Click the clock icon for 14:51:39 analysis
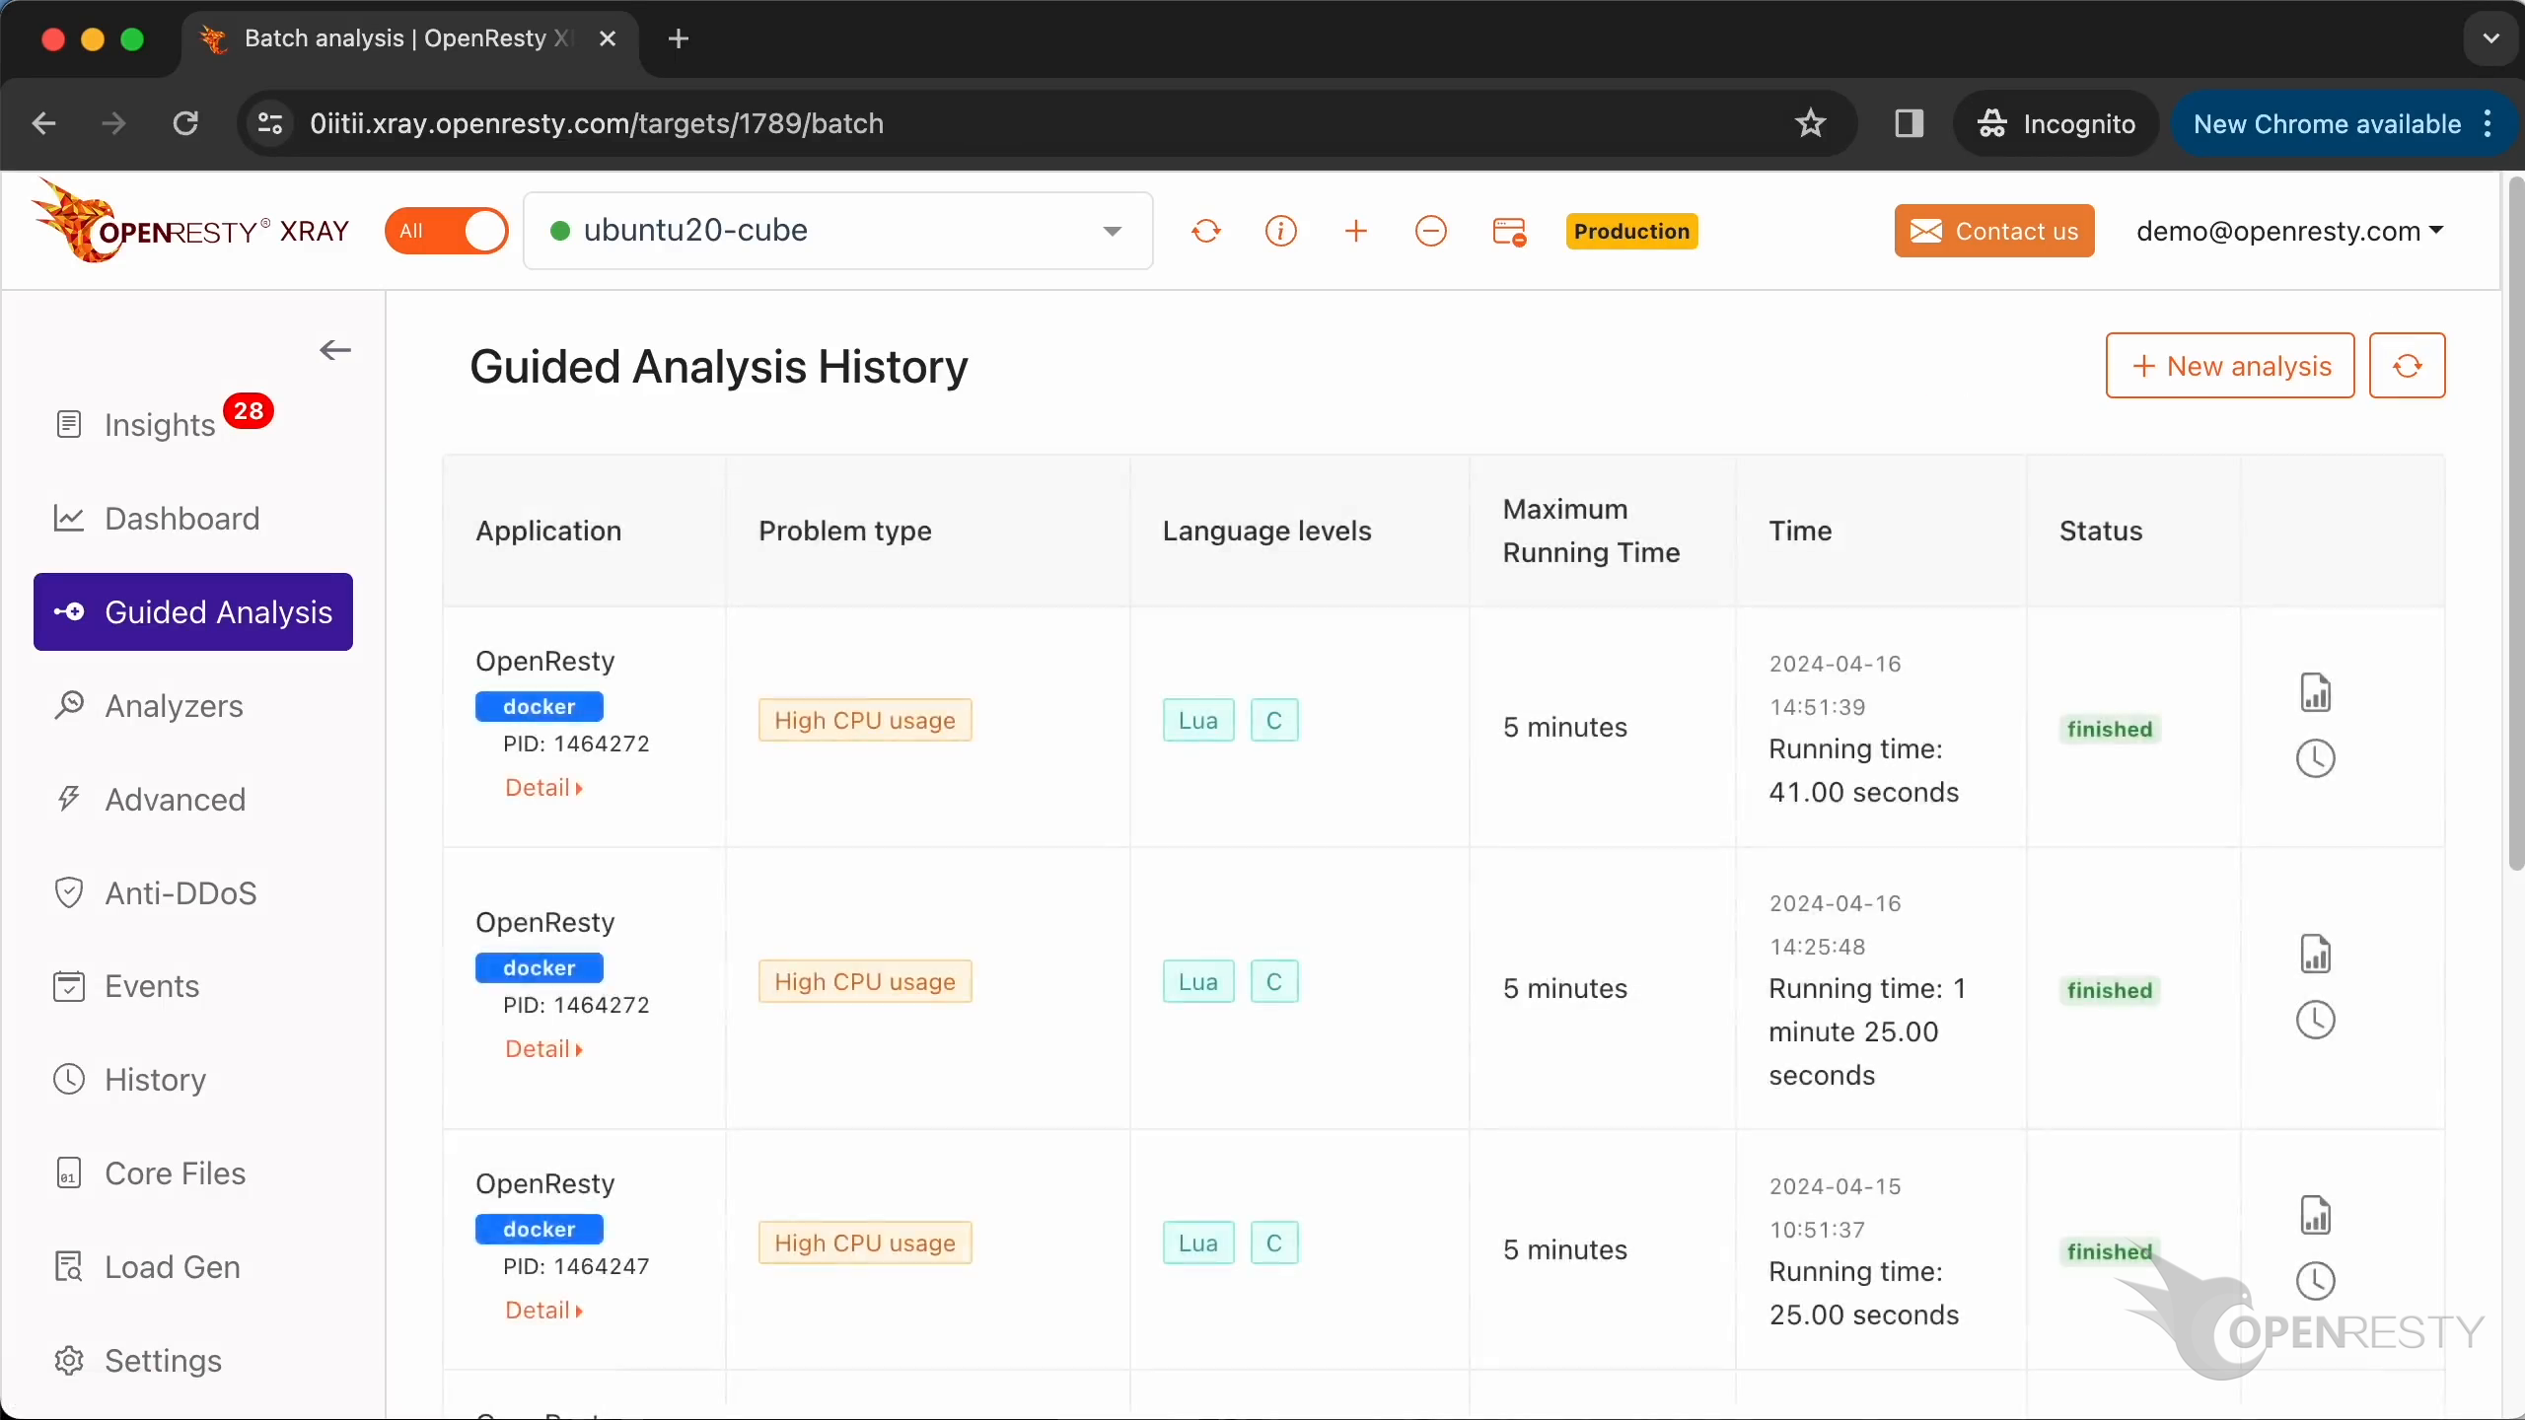The width and height of the screenshot is (2525, 1420). tap(2315, 758)
